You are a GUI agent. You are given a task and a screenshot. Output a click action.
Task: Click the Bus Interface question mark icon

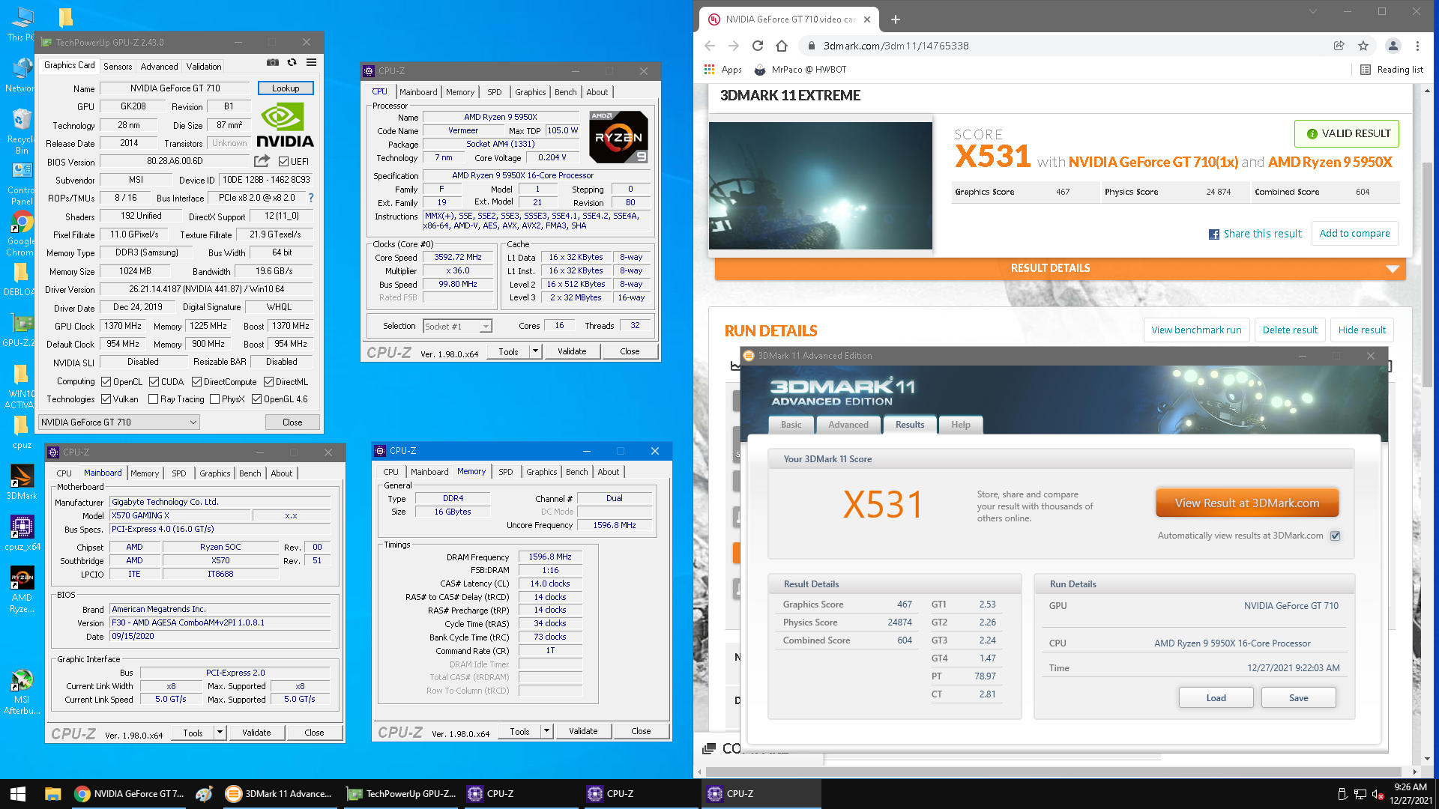point(311,198)
